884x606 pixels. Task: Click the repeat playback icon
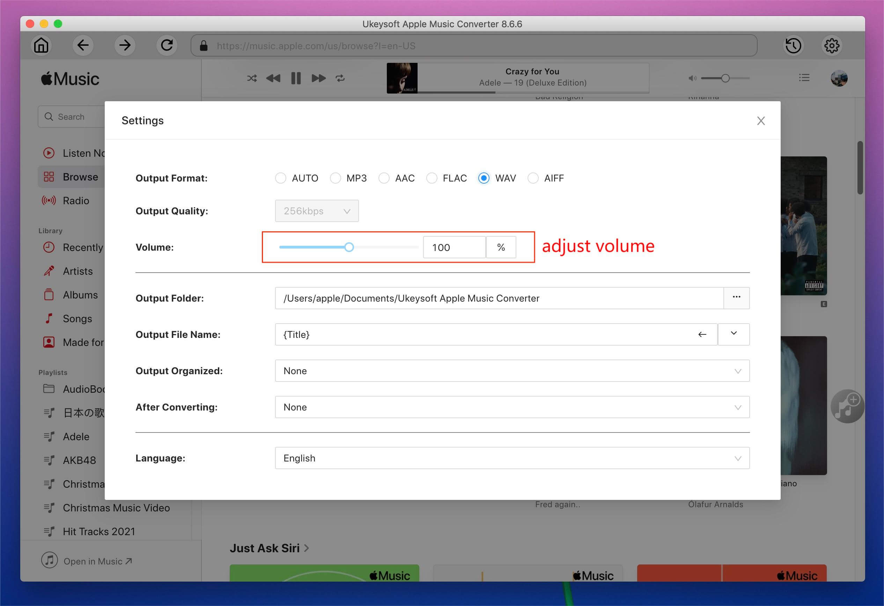tap(340, 78)
